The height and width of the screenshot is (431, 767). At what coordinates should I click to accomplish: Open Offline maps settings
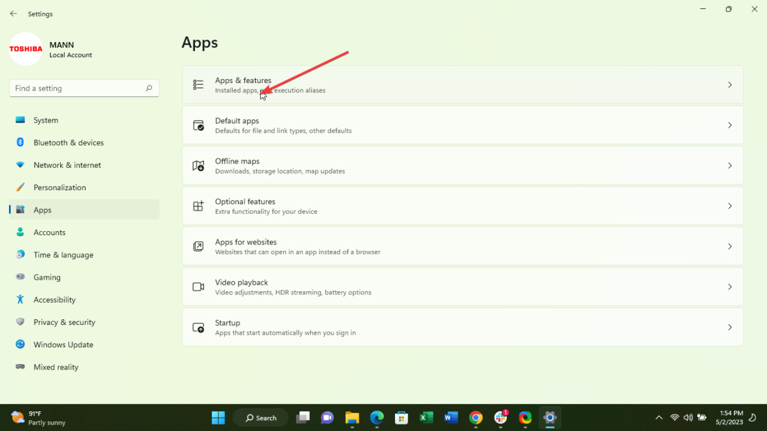463,165
